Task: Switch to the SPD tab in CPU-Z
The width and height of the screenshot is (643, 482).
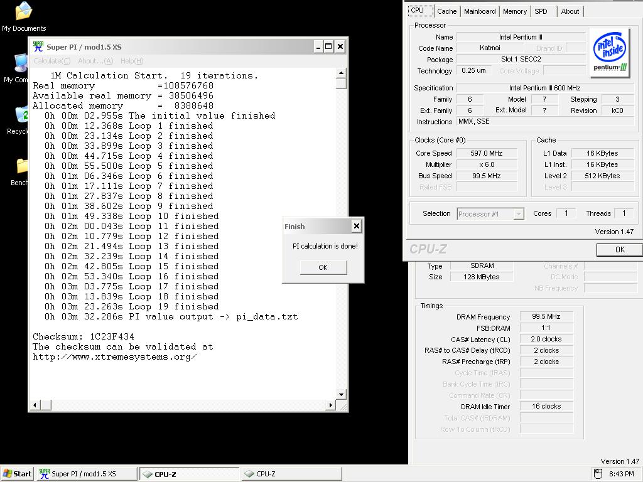Action: (x=541, y=11)
